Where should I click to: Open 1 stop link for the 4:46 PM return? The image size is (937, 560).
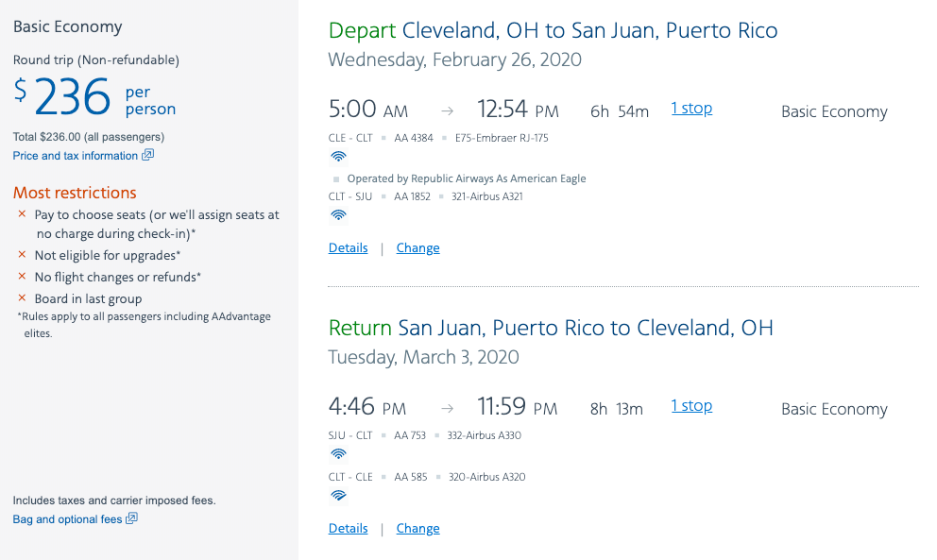691,406
